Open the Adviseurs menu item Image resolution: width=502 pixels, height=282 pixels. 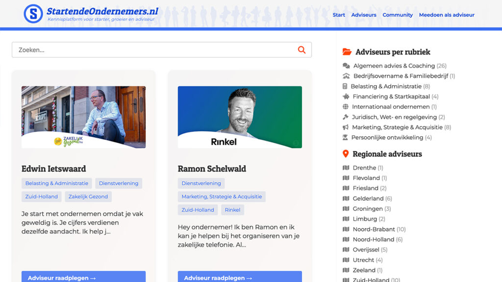(364, 15)
